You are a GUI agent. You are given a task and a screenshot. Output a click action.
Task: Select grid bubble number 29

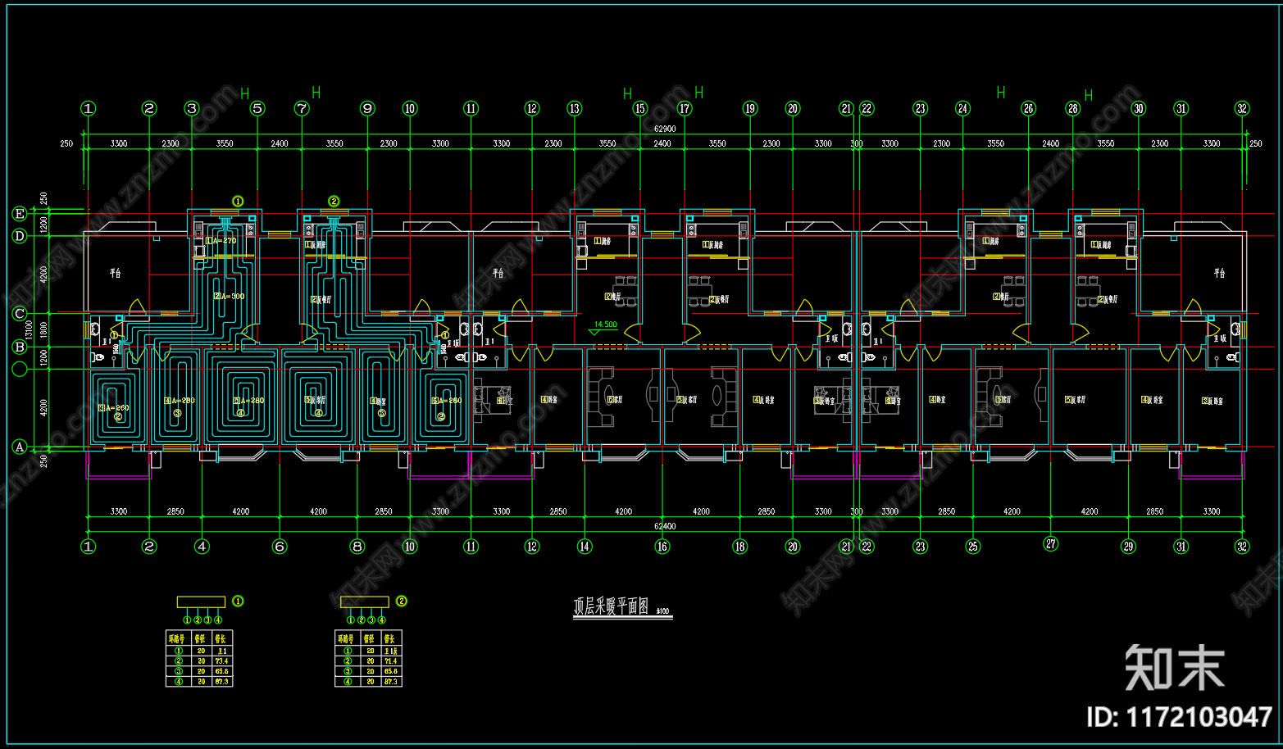[x=1128, y=547]
